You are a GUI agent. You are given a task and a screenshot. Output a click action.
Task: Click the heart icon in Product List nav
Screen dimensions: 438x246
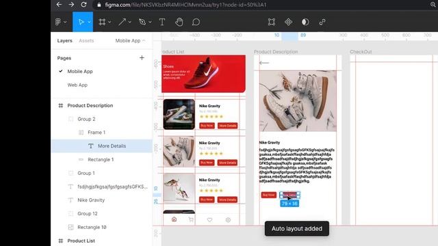click(209, 220)
